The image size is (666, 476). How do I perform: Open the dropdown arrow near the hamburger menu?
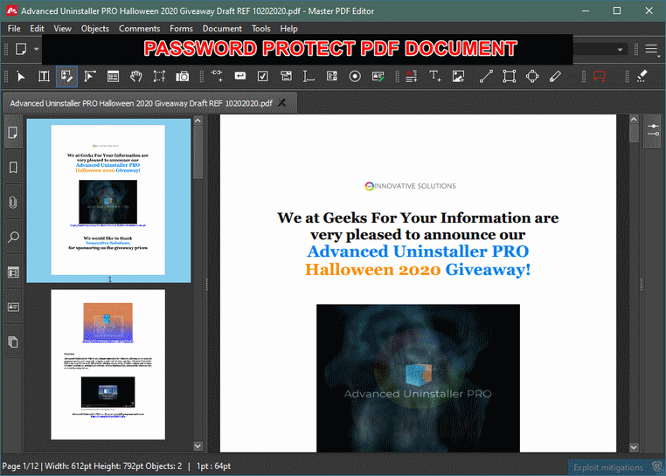621,50
